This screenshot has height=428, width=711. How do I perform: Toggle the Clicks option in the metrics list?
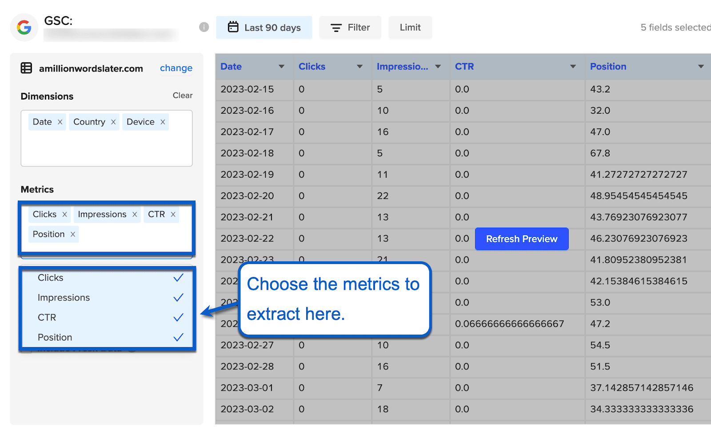107,278
